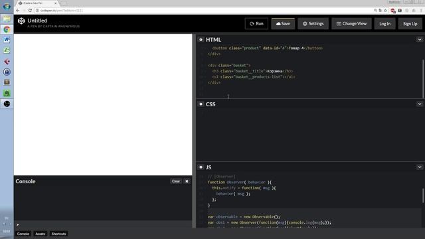Click the red blocker extension icon

coord(392,11)
